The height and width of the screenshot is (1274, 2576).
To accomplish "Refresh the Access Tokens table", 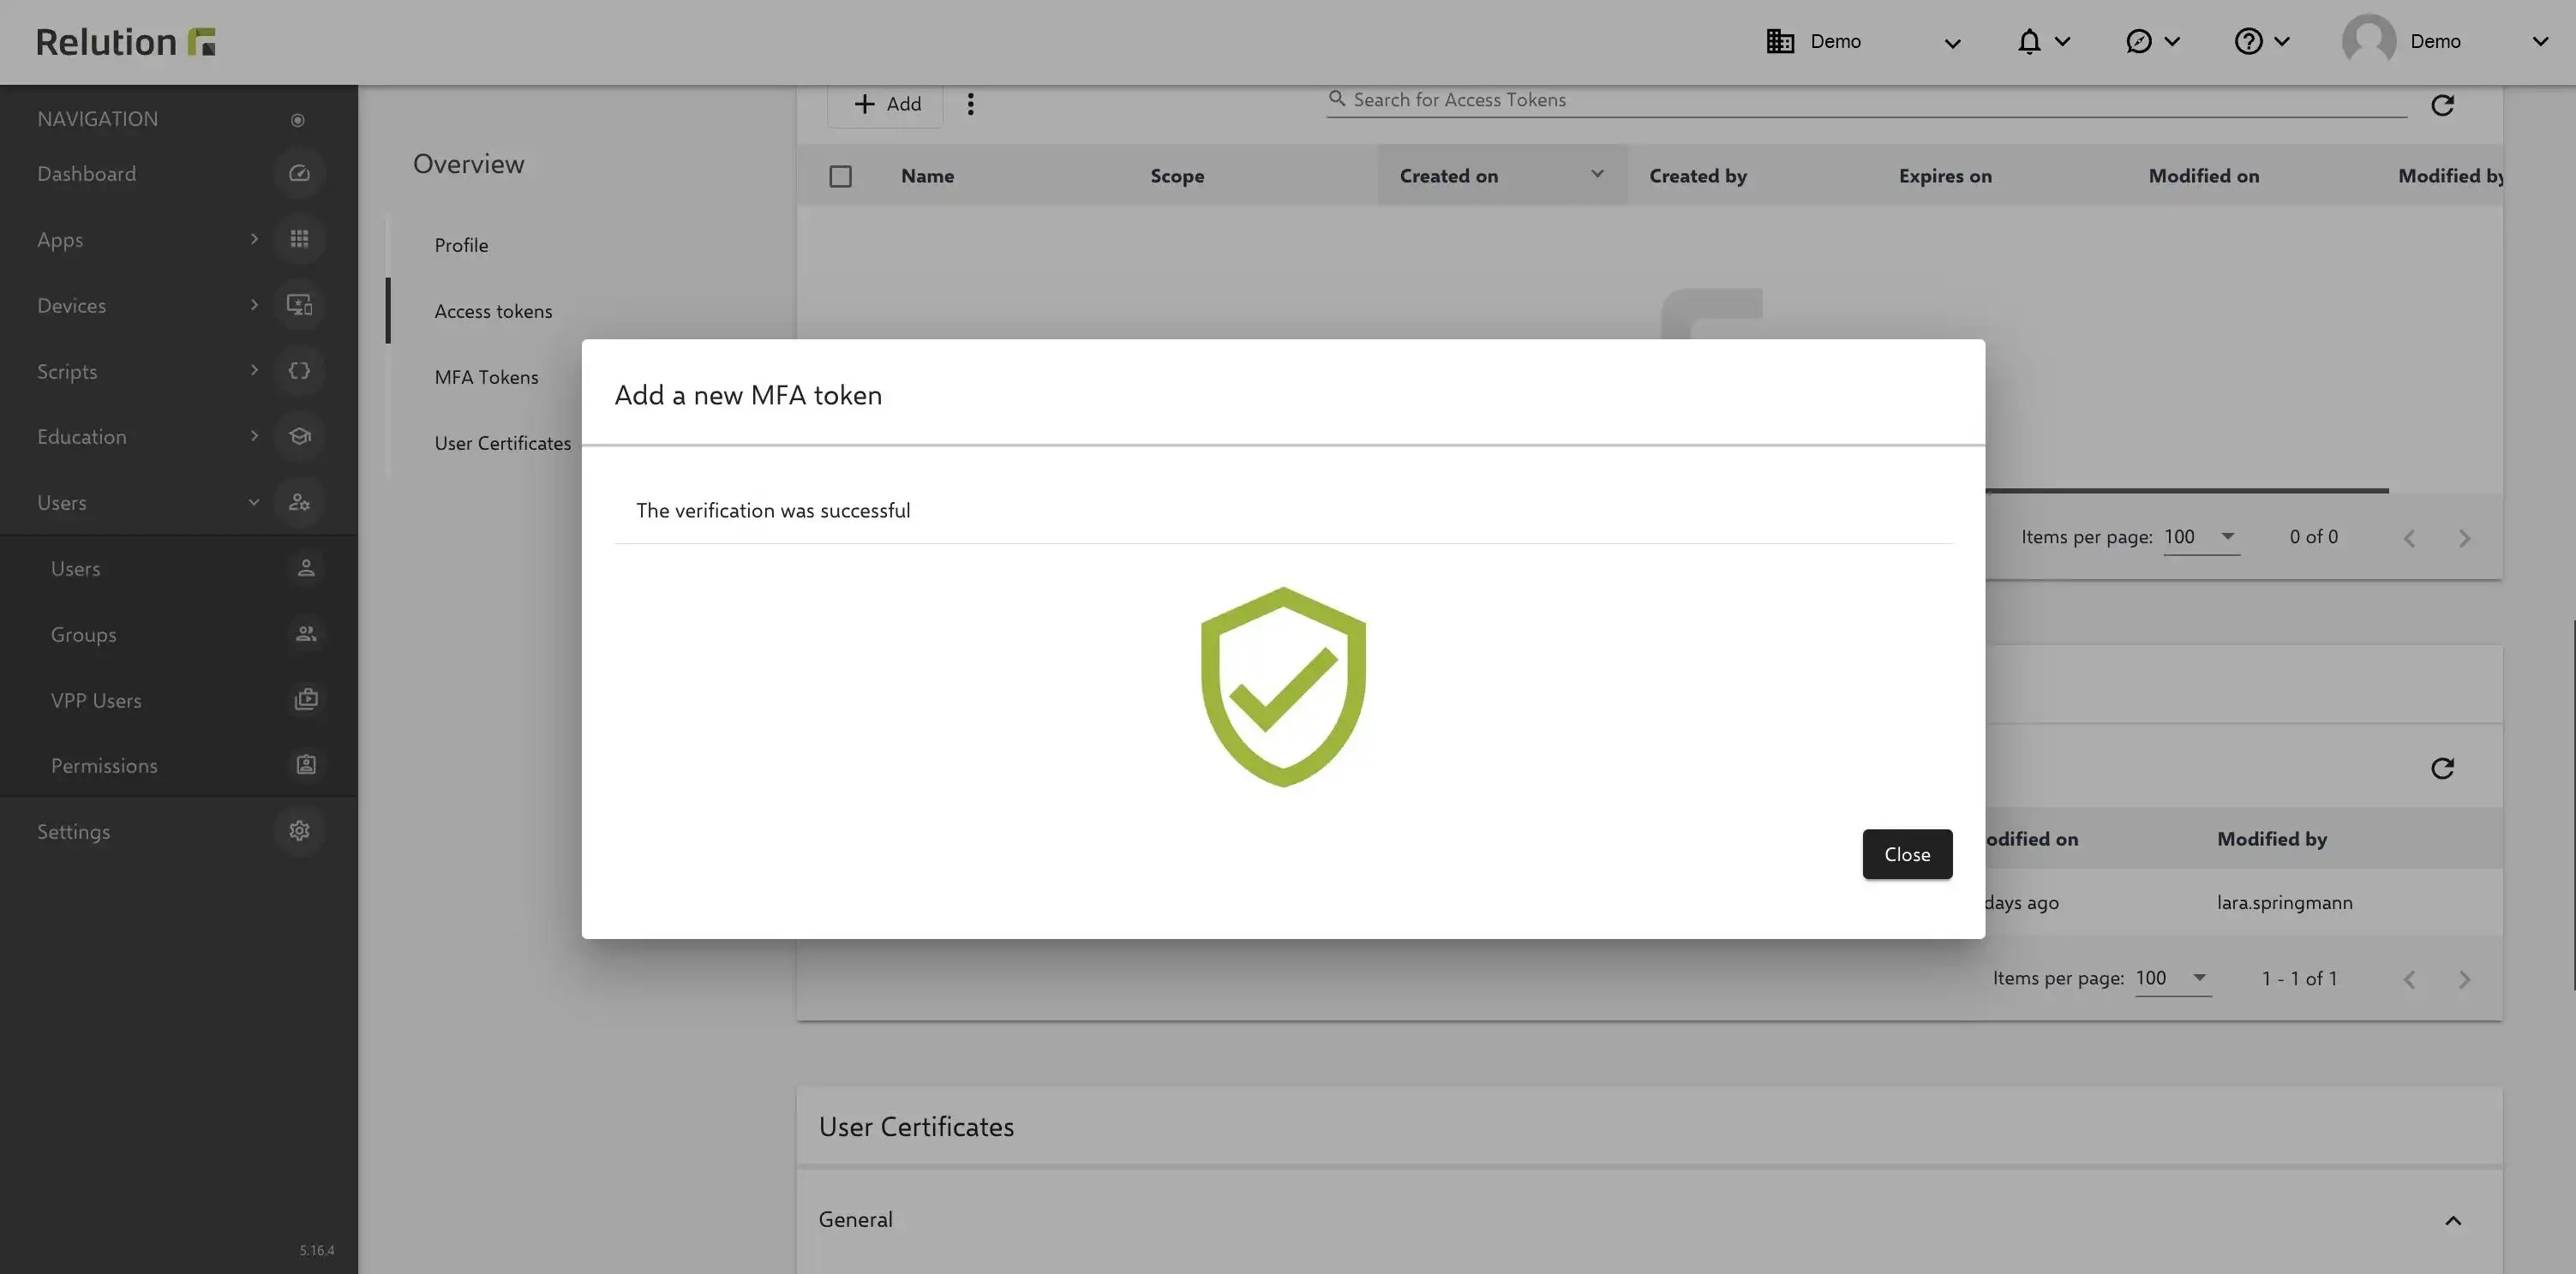I will click(2442, 105).
